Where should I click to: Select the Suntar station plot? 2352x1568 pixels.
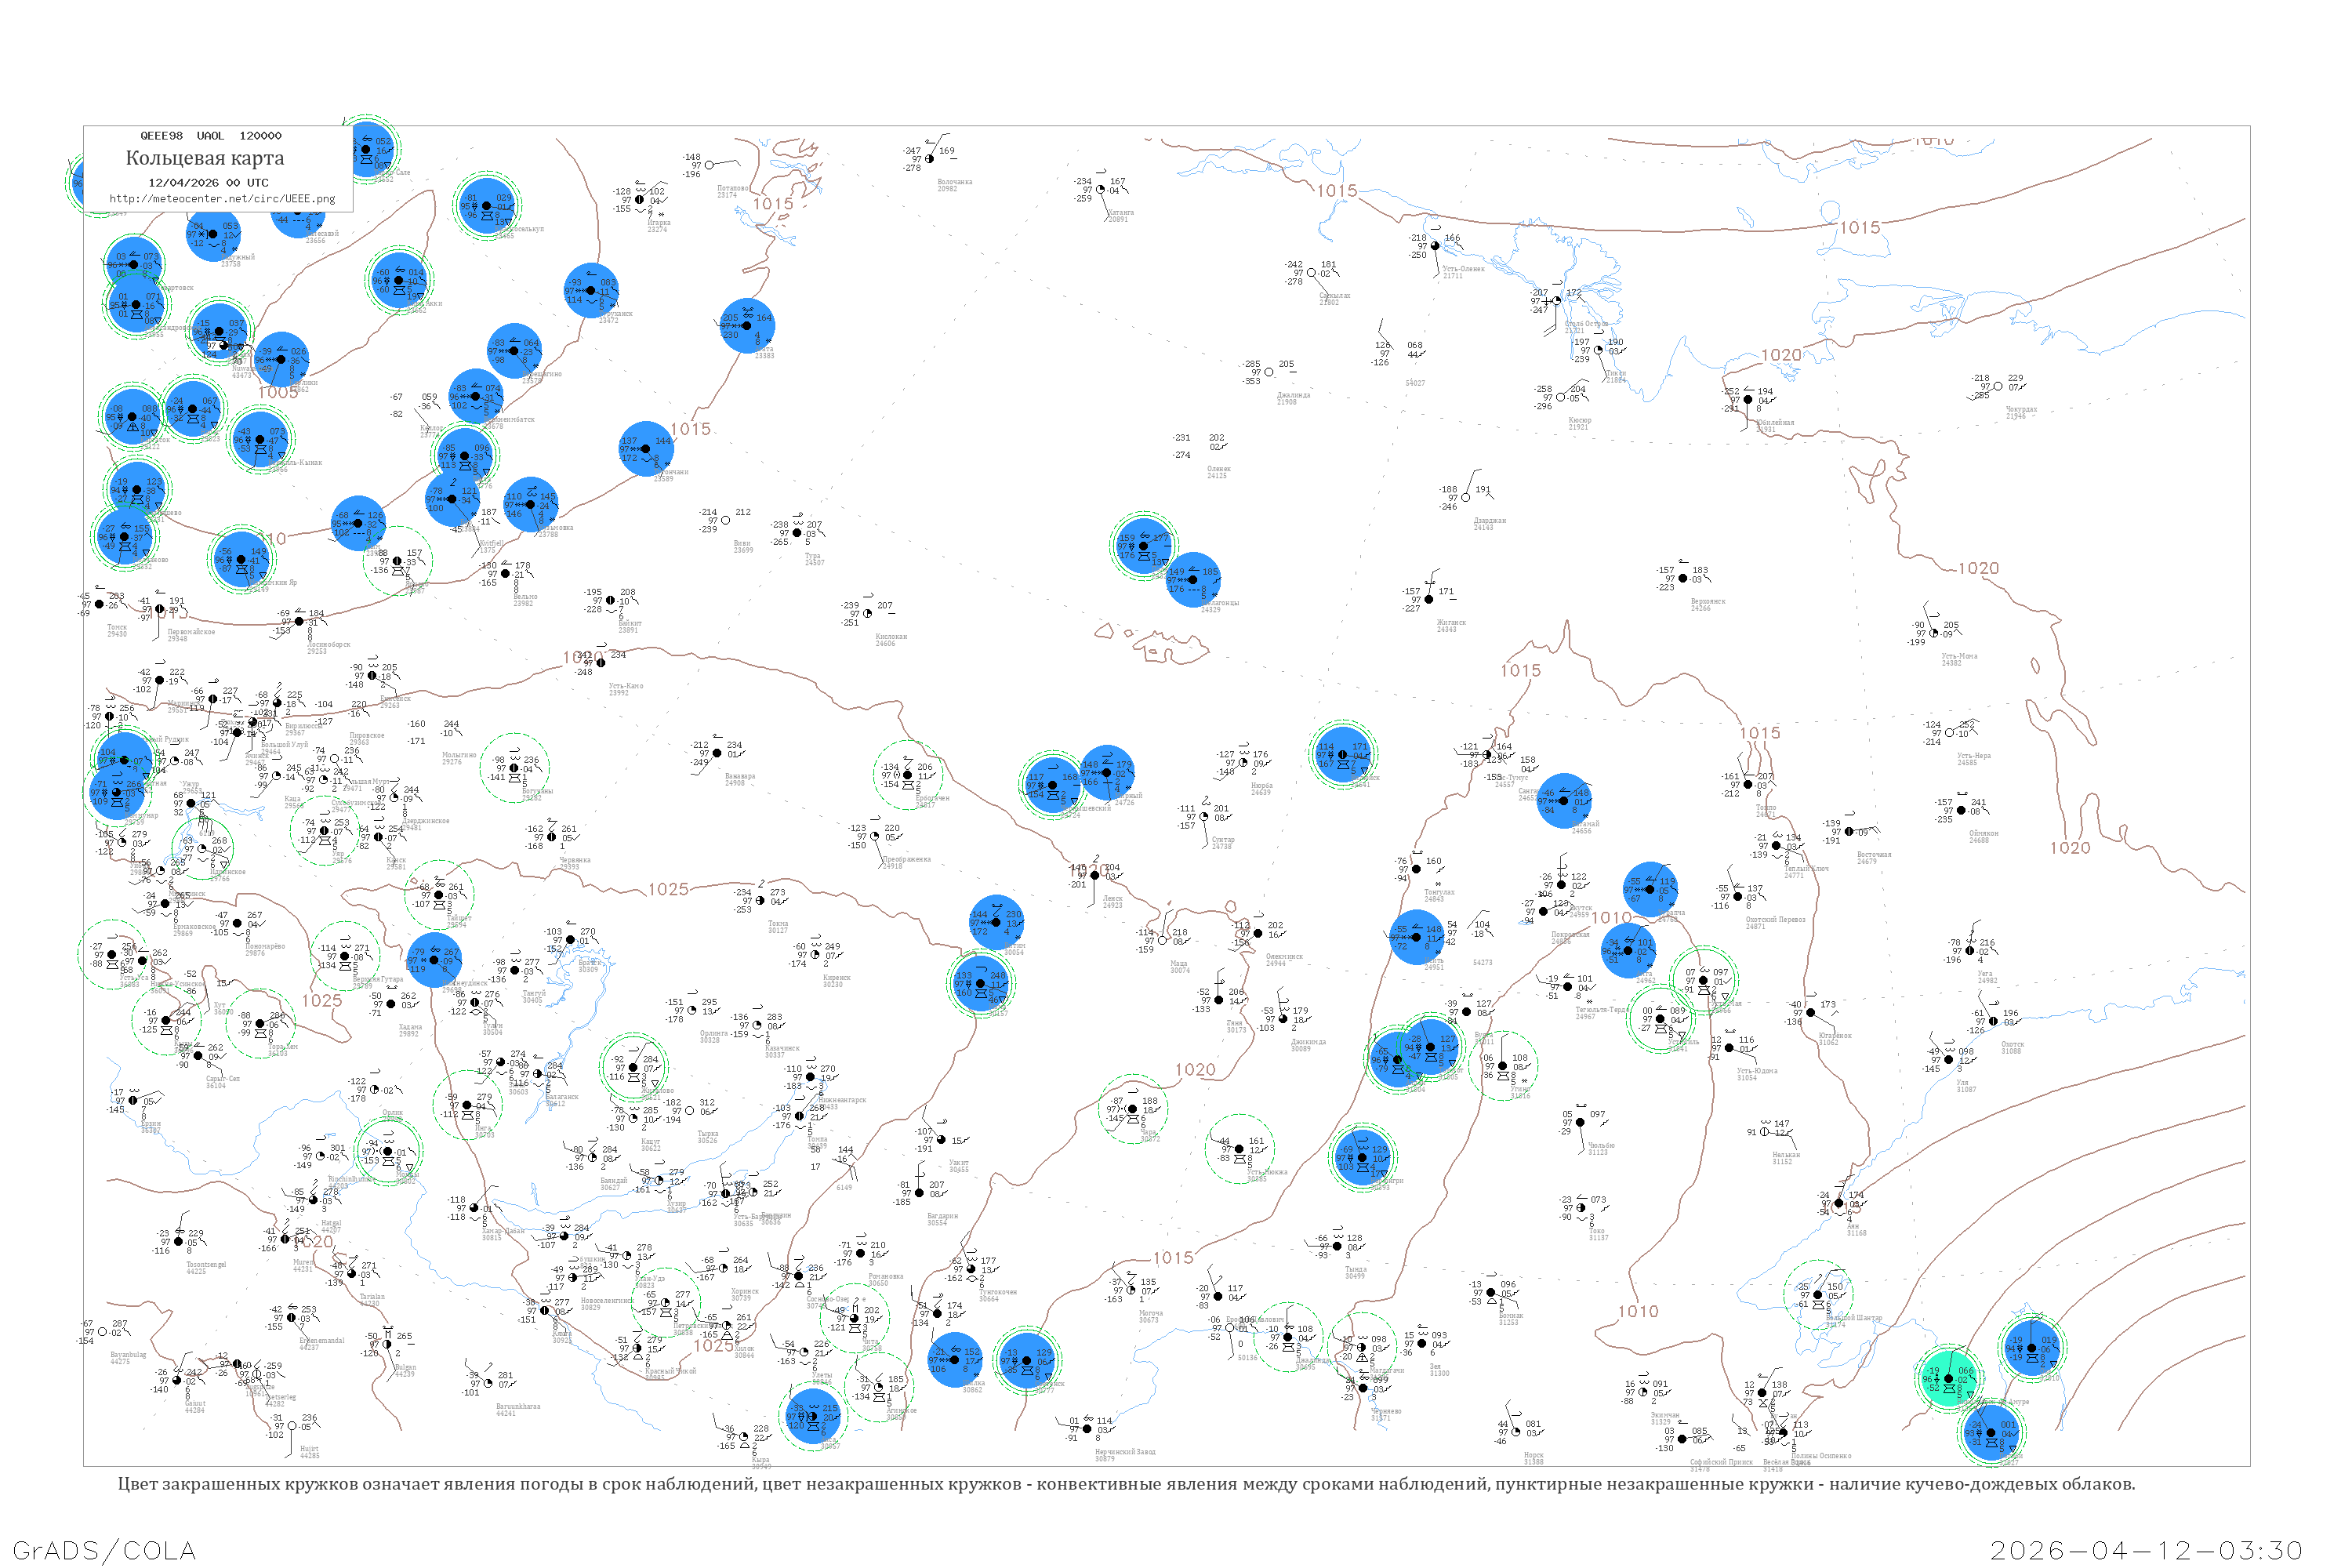[x=1204, y=817]
